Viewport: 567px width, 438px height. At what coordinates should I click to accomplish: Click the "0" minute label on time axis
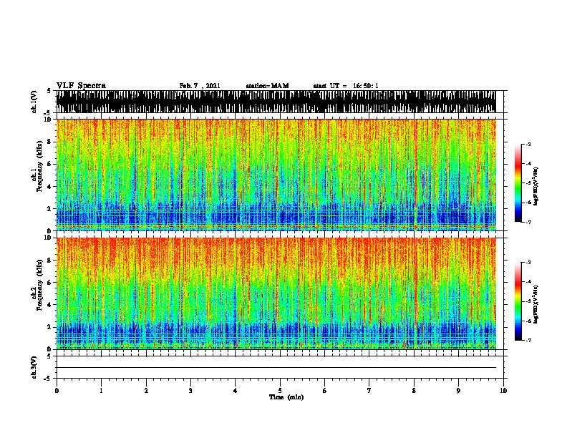[57, 391]
